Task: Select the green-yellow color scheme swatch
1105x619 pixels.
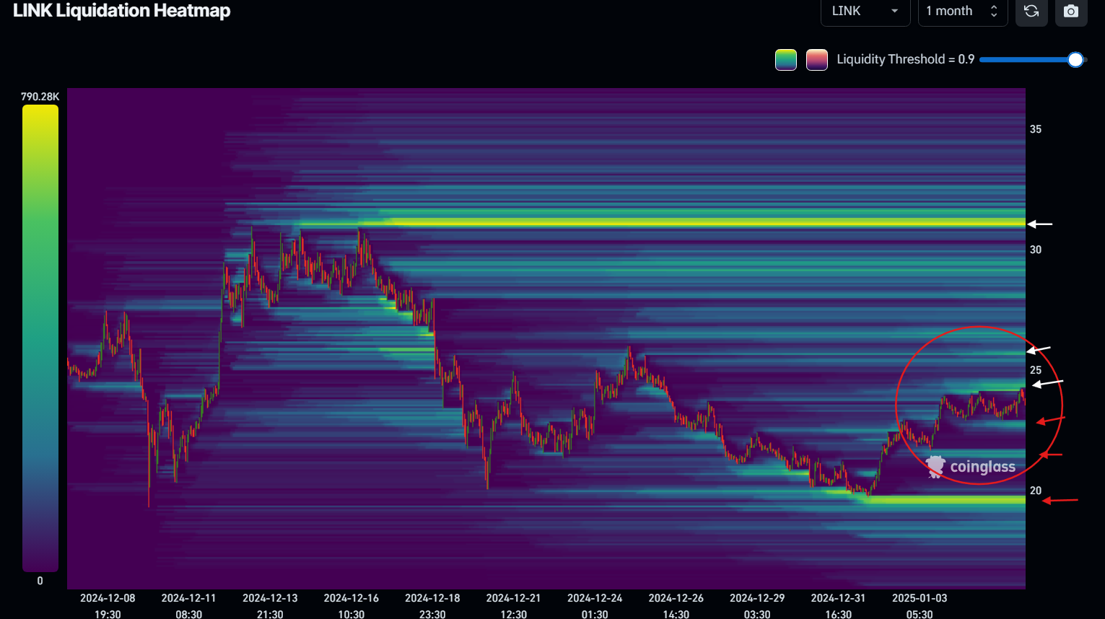Action: [x=786, y=60]
